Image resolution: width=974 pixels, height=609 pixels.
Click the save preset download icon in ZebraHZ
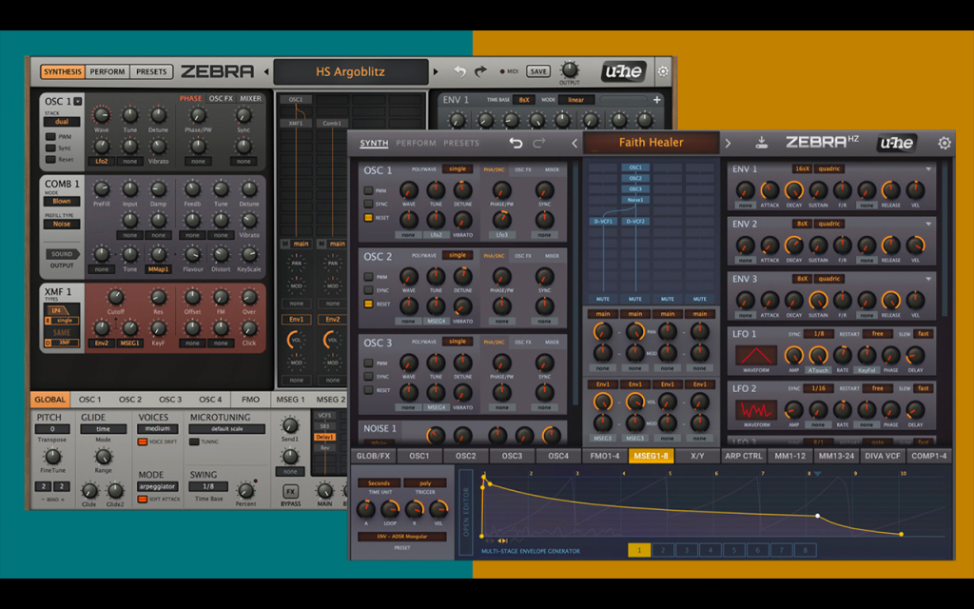click(762, 143)
